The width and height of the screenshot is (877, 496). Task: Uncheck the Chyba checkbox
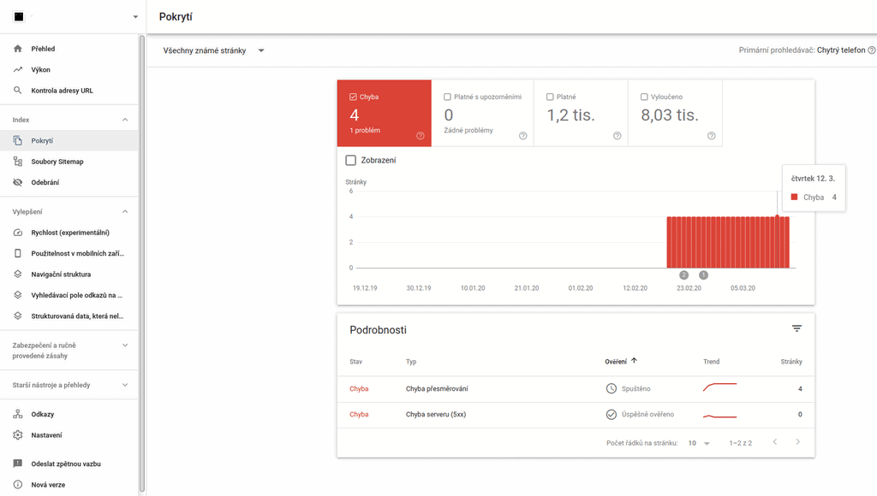coord(353,97)
